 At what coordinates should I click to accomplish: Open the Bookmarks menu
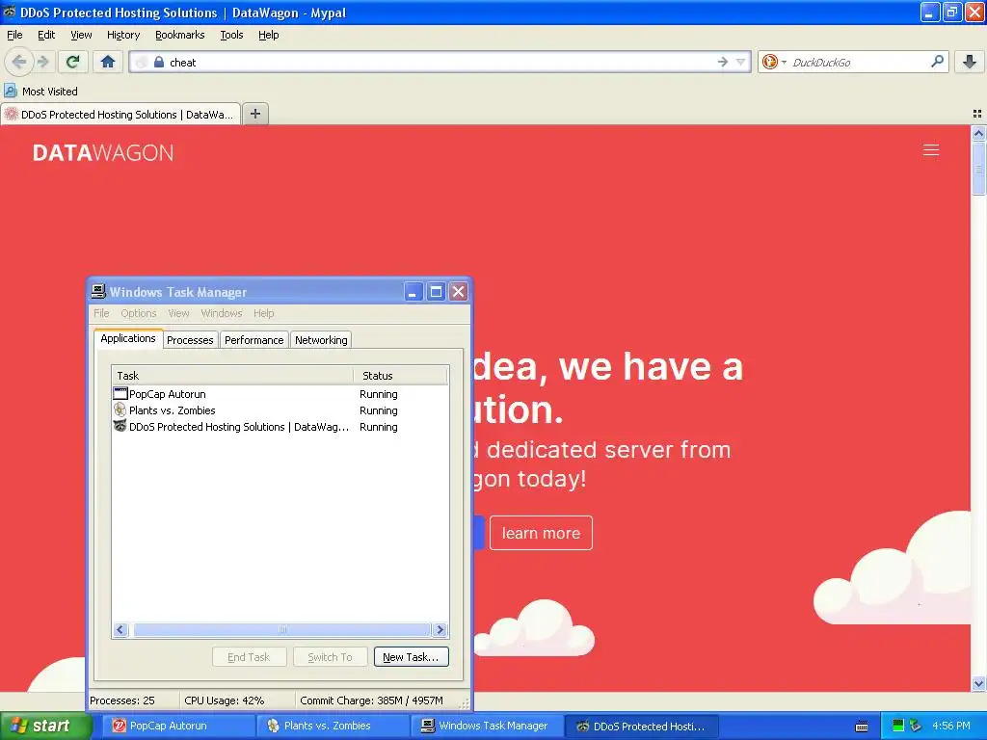(180, 35)
